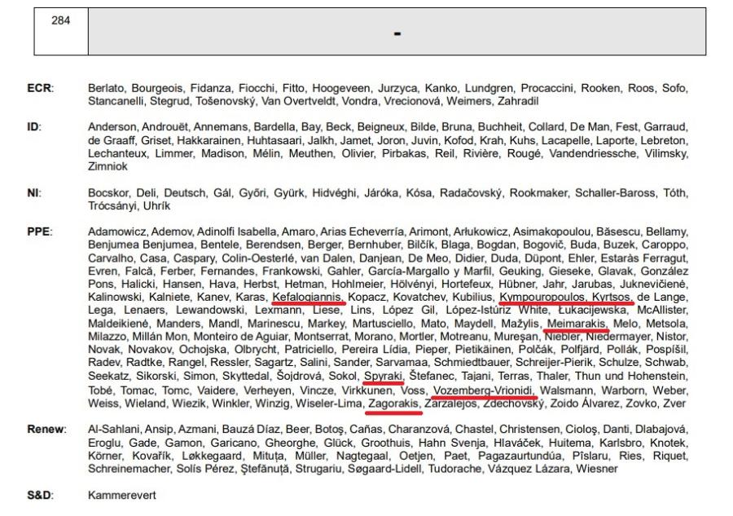Click the Renew group label
The height and width of the screenshot is (516, 733).
(46, 429)
